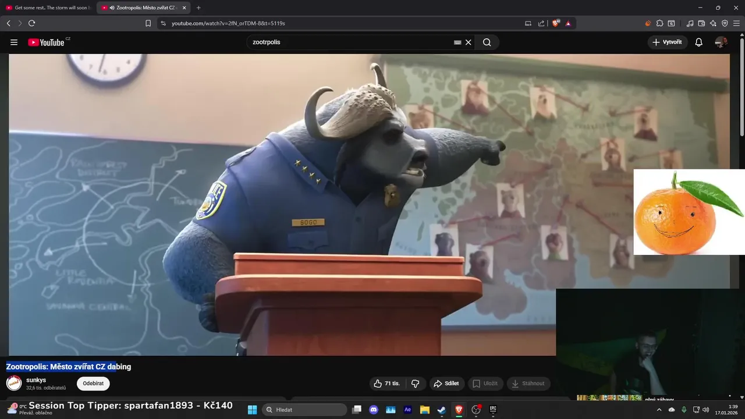This screenshot has height=419, width=745.
Task: Open Leo AI sparkle icon
Action: click(713, 23)
